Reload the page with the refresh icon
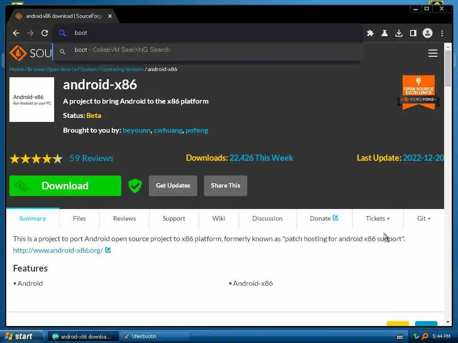458x343 pixels. (45, 33)
